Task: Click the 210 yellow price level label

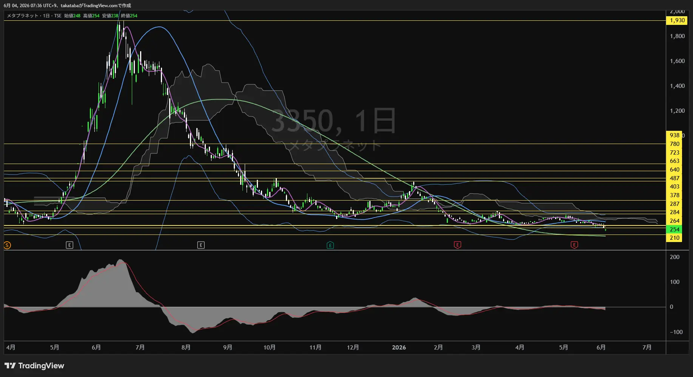Action: (x=674, y=238)
